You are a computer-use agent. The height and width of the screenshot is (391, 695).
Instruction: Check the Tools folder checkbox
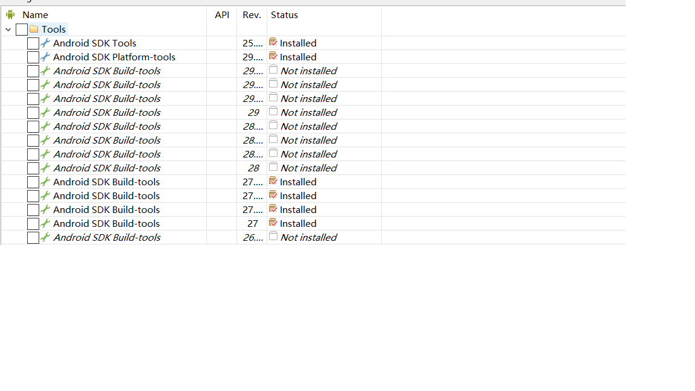(22, 29)
